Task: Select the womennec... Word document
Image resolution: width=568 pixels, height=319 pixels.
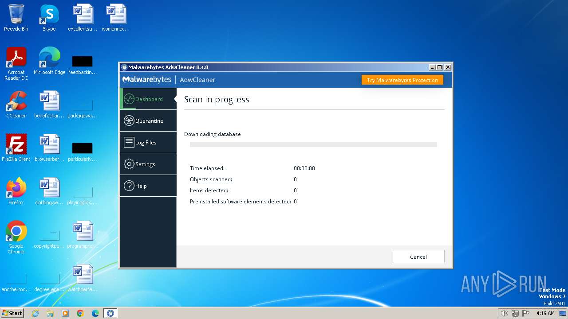Action: coord(116,18)
